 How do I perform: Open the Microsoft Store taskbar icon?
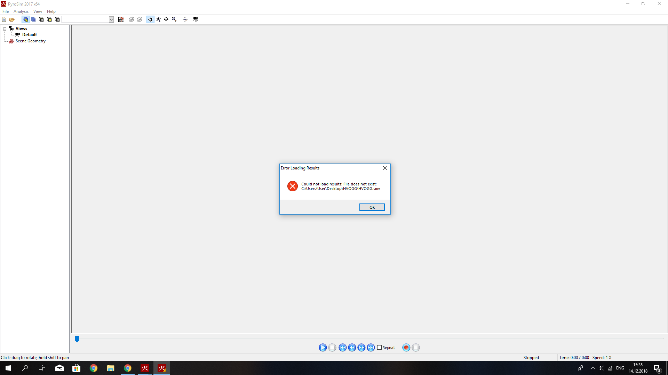tap(76, 368)
